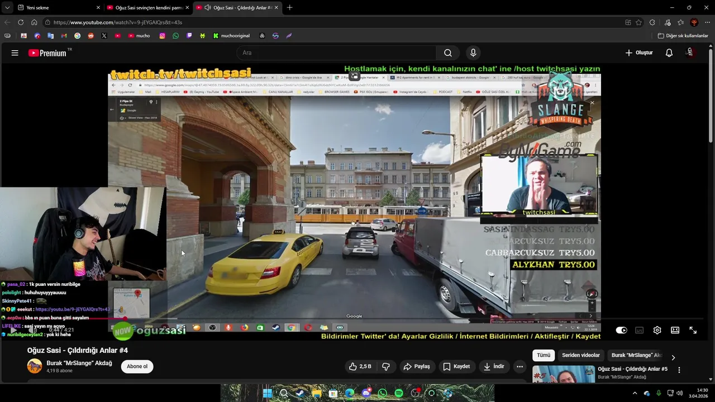715x402 pixels.
Task: Open Edge settings and more menu
Action: (x=706, y=22)
